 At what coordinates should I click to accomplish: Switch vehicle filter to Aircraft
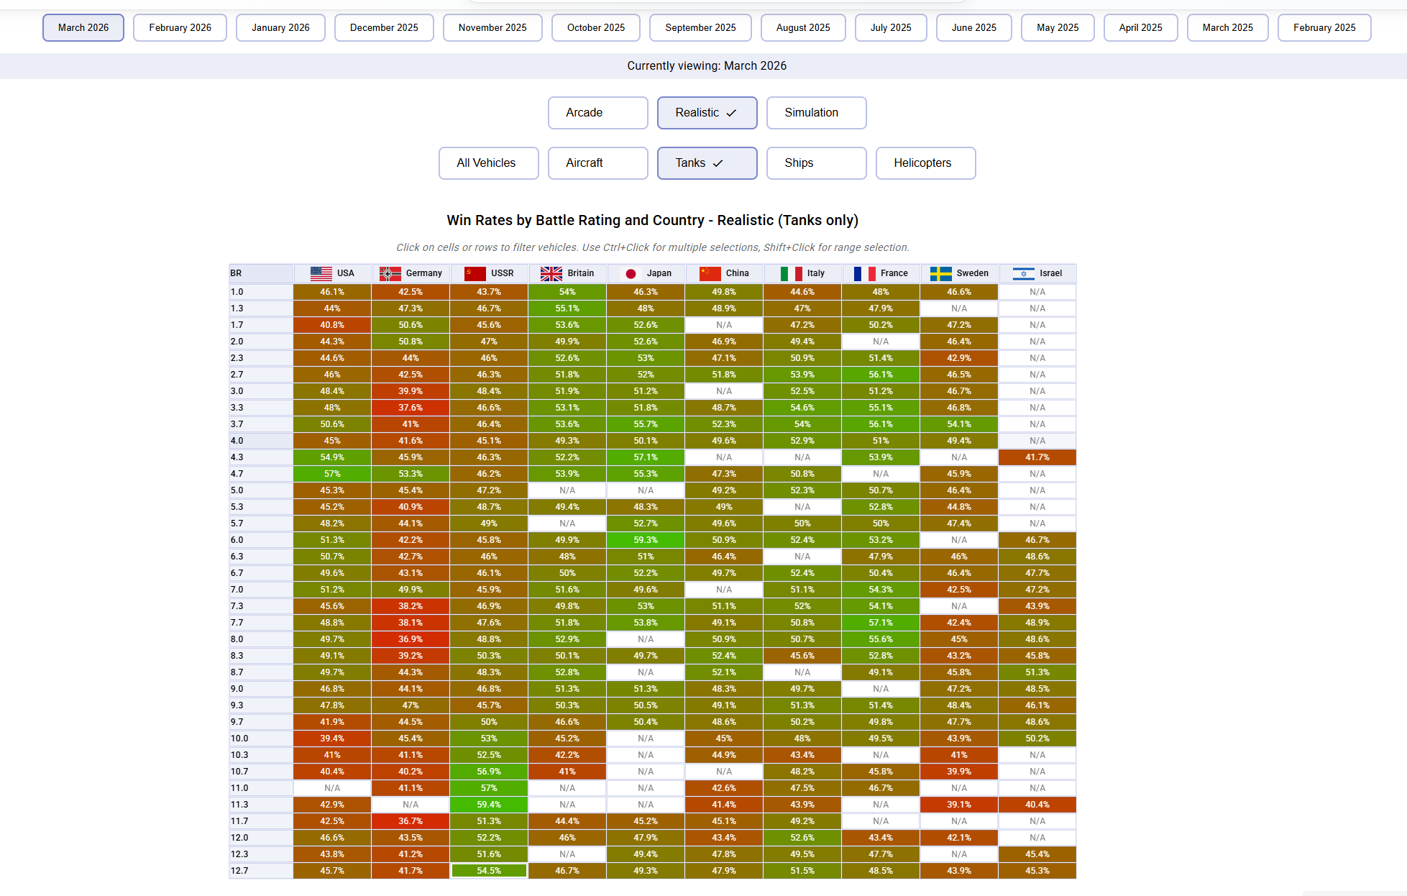pyautogui.click(x=597, y=163)
